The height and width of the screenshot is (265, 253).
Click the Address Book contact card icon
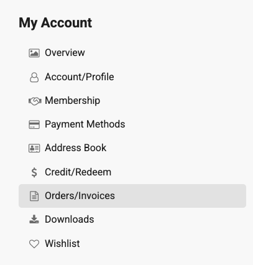click(x=34, y=148)
